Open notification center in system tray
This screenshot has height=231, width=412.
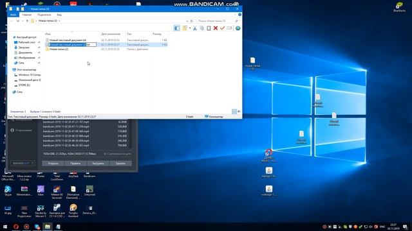point(406,227)
